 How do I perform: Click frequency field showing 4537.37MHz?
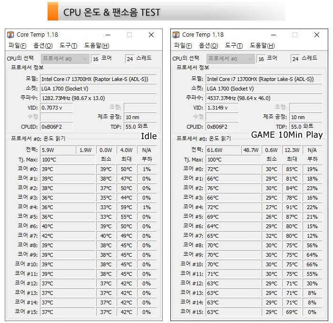[x=264, y=98]
